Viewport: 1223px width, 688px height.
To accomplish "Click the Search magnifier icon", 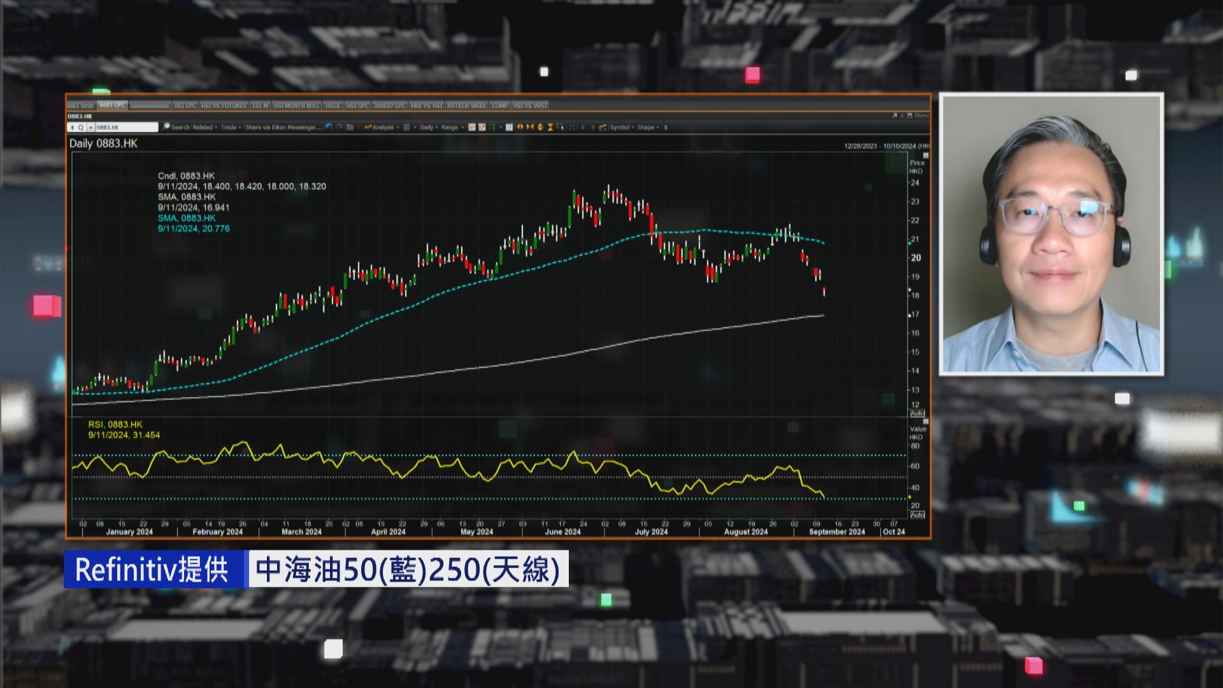I will 166,127.
